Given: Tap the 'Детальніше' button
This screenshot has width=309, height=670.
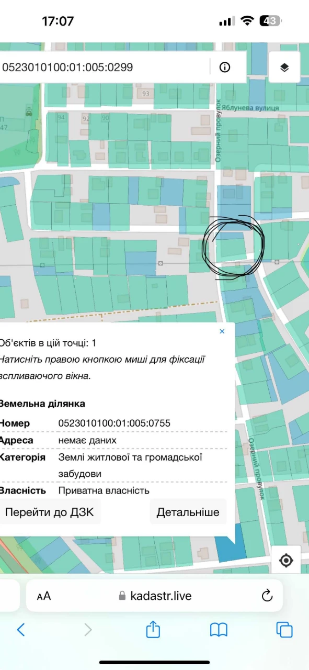Looking at the screenshot, I should pyautogui.click(x=188, y=512).
